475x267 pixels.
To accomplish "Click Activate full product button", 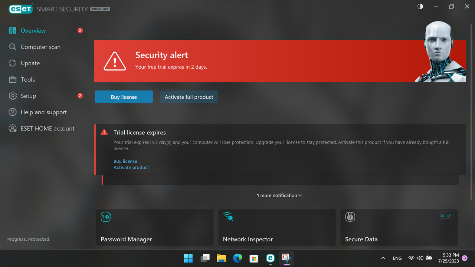I will point(189,97).
